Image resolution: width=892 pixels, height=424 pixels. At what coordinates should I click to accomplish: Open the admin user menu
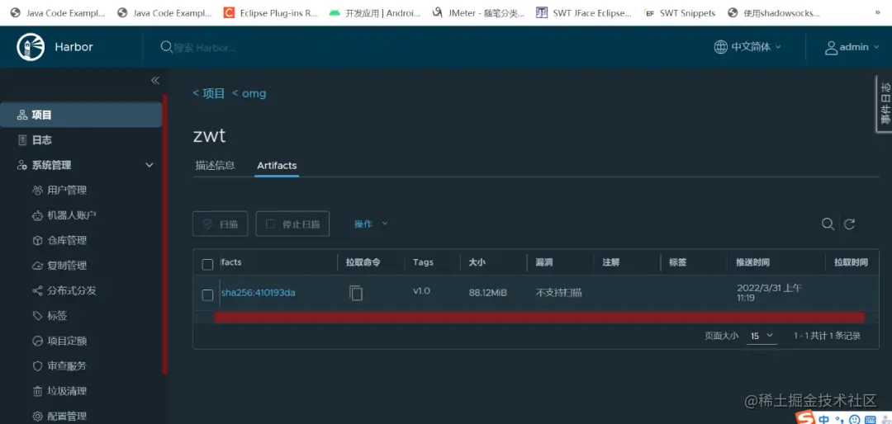pyautogui.click(x=852, y=47)
